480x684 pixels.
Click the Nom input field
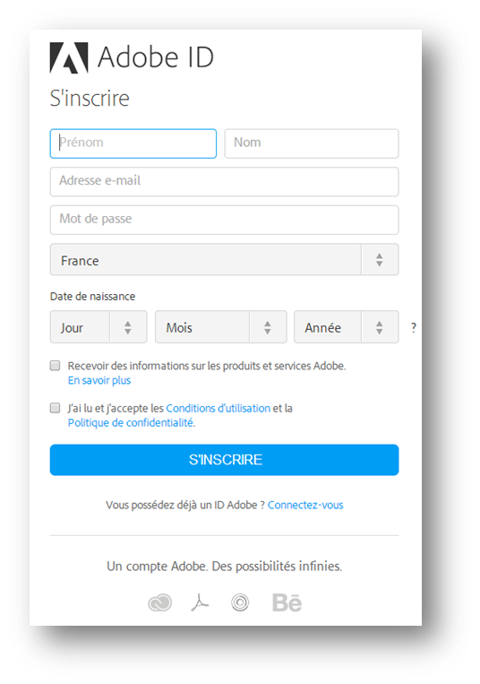point(312,143)
